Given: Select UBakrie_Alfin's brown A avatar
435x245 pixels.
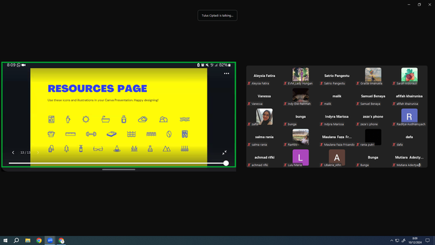Looking at the screenshot, I should tap(337, 157).
